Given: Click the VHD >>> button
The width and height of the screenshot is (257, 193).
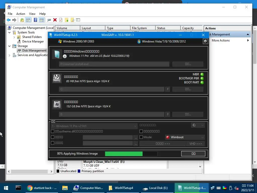Looking at the screenshot, I should pyautogui.click(x=195, y=143).
